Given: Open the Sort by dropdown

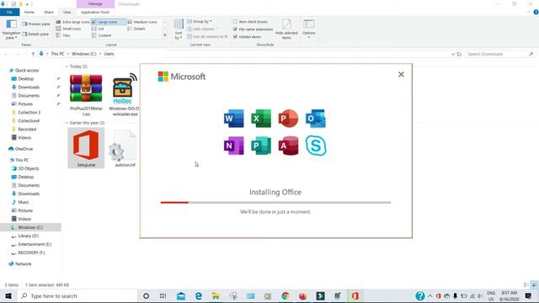Looking at the screenshot, I should click(179, 29).
